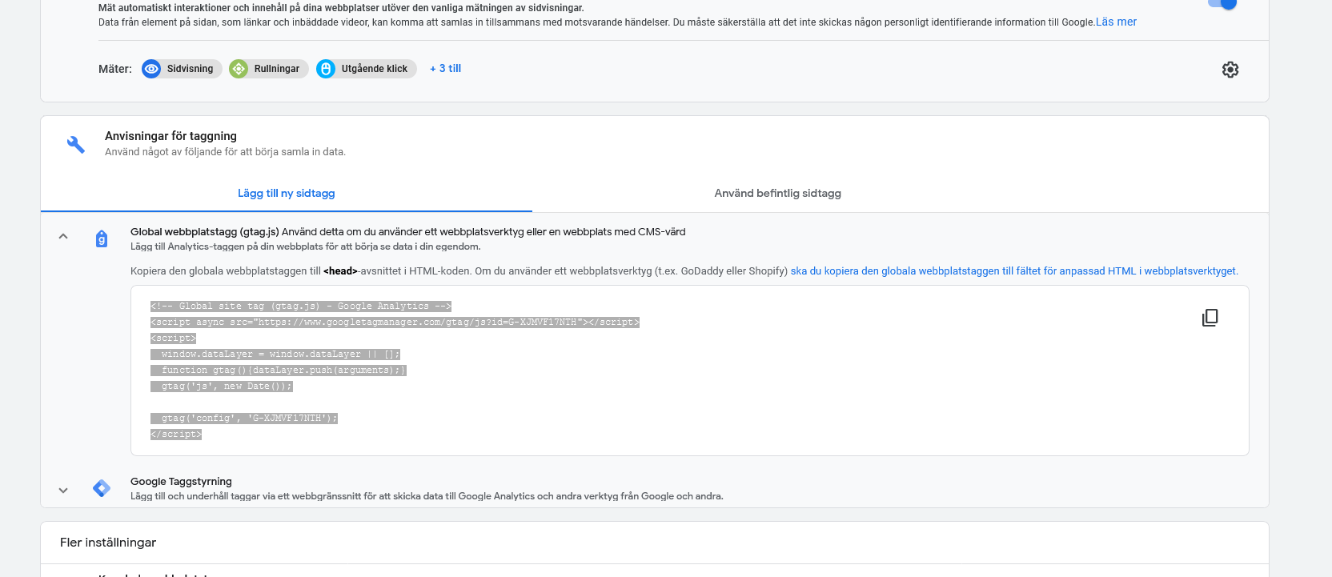The image size is (1332, 577).
Task: Click the Google Taggstyrning heading
Action: coord(181,482)
